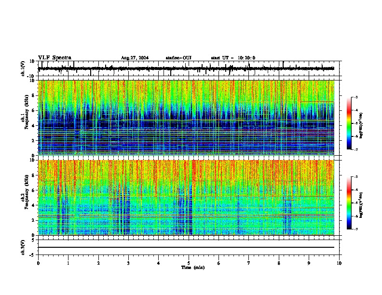Screen dimensions: 382x295
Task: Select the "start UT = 10:20: 0" text
Action: pyautogui.click(x=233, y=58)
